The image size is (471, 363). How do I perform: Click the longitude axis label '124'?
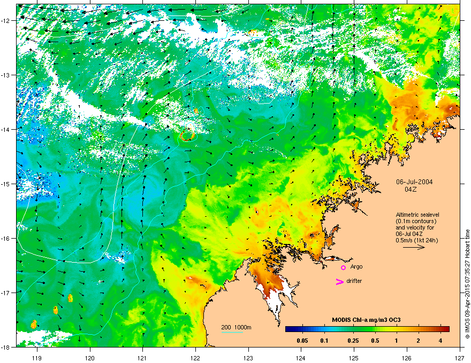[x=301, y=358]
